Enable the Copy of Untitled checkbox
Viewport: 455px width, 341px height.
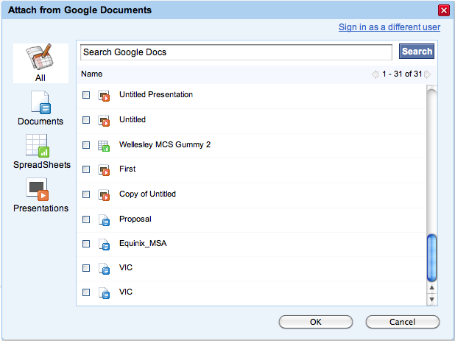pos(86,194)
